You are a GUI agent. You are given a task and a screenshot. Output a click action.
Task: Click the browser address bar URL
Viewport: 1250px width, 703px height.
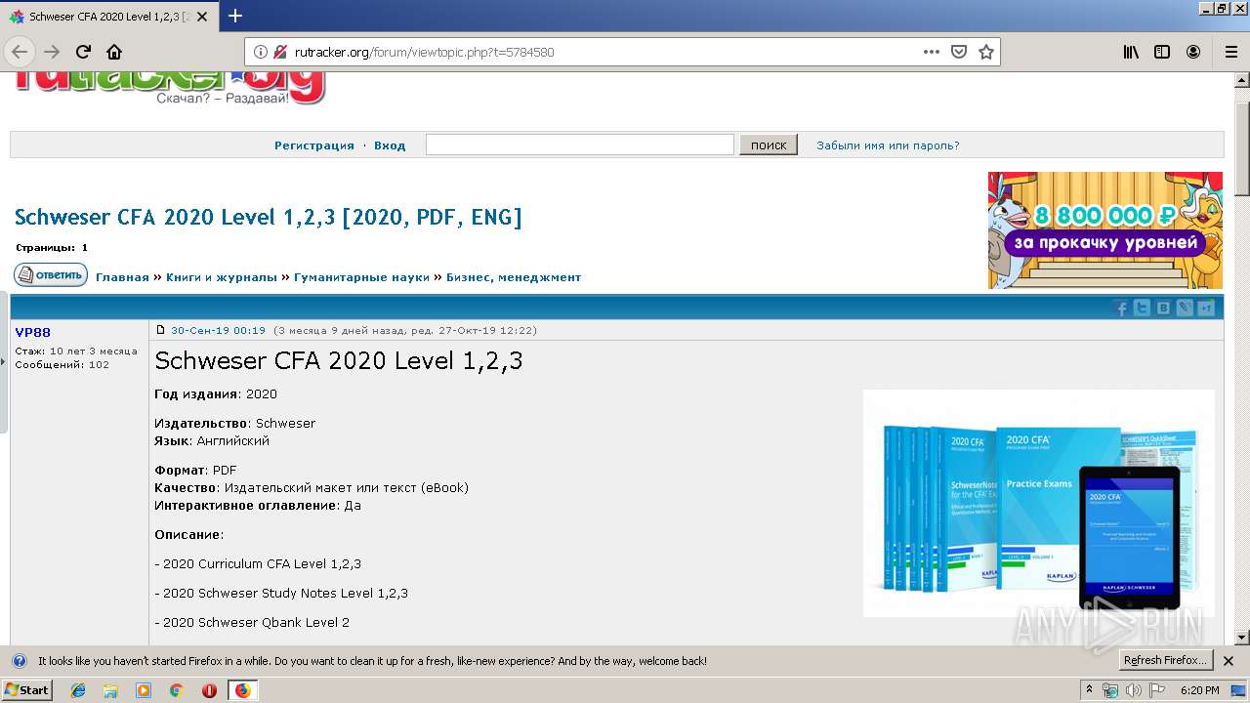click(x=425, y=52)
